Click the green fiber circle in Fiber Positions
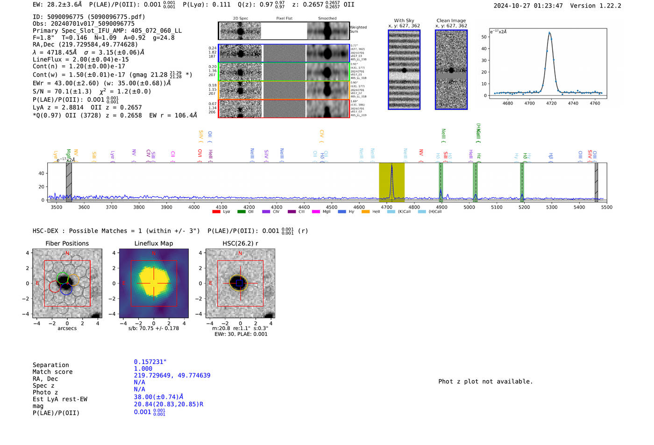Screen dimensions: 654x445 [62, 279]
